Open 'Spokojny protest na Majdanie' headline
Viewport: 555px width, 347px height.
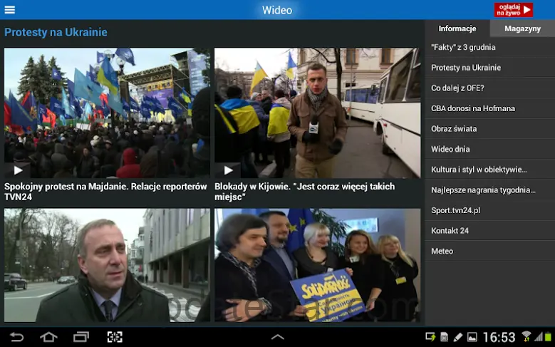tap(105, 192)
